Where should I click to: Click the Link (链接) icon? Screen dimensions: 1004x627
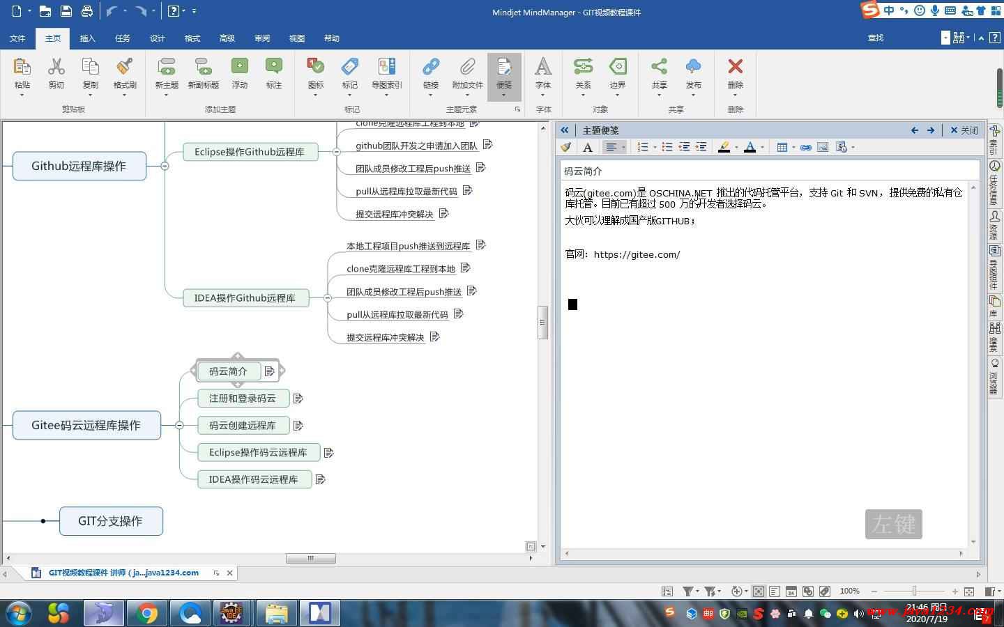[431, 67]
